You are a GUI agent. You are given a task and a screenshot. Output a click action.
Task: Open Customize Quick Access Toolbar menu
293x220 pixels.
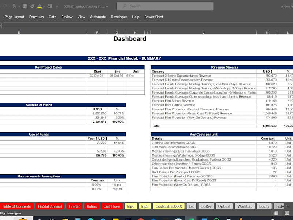pyautogui.click(x=57, y=6)
